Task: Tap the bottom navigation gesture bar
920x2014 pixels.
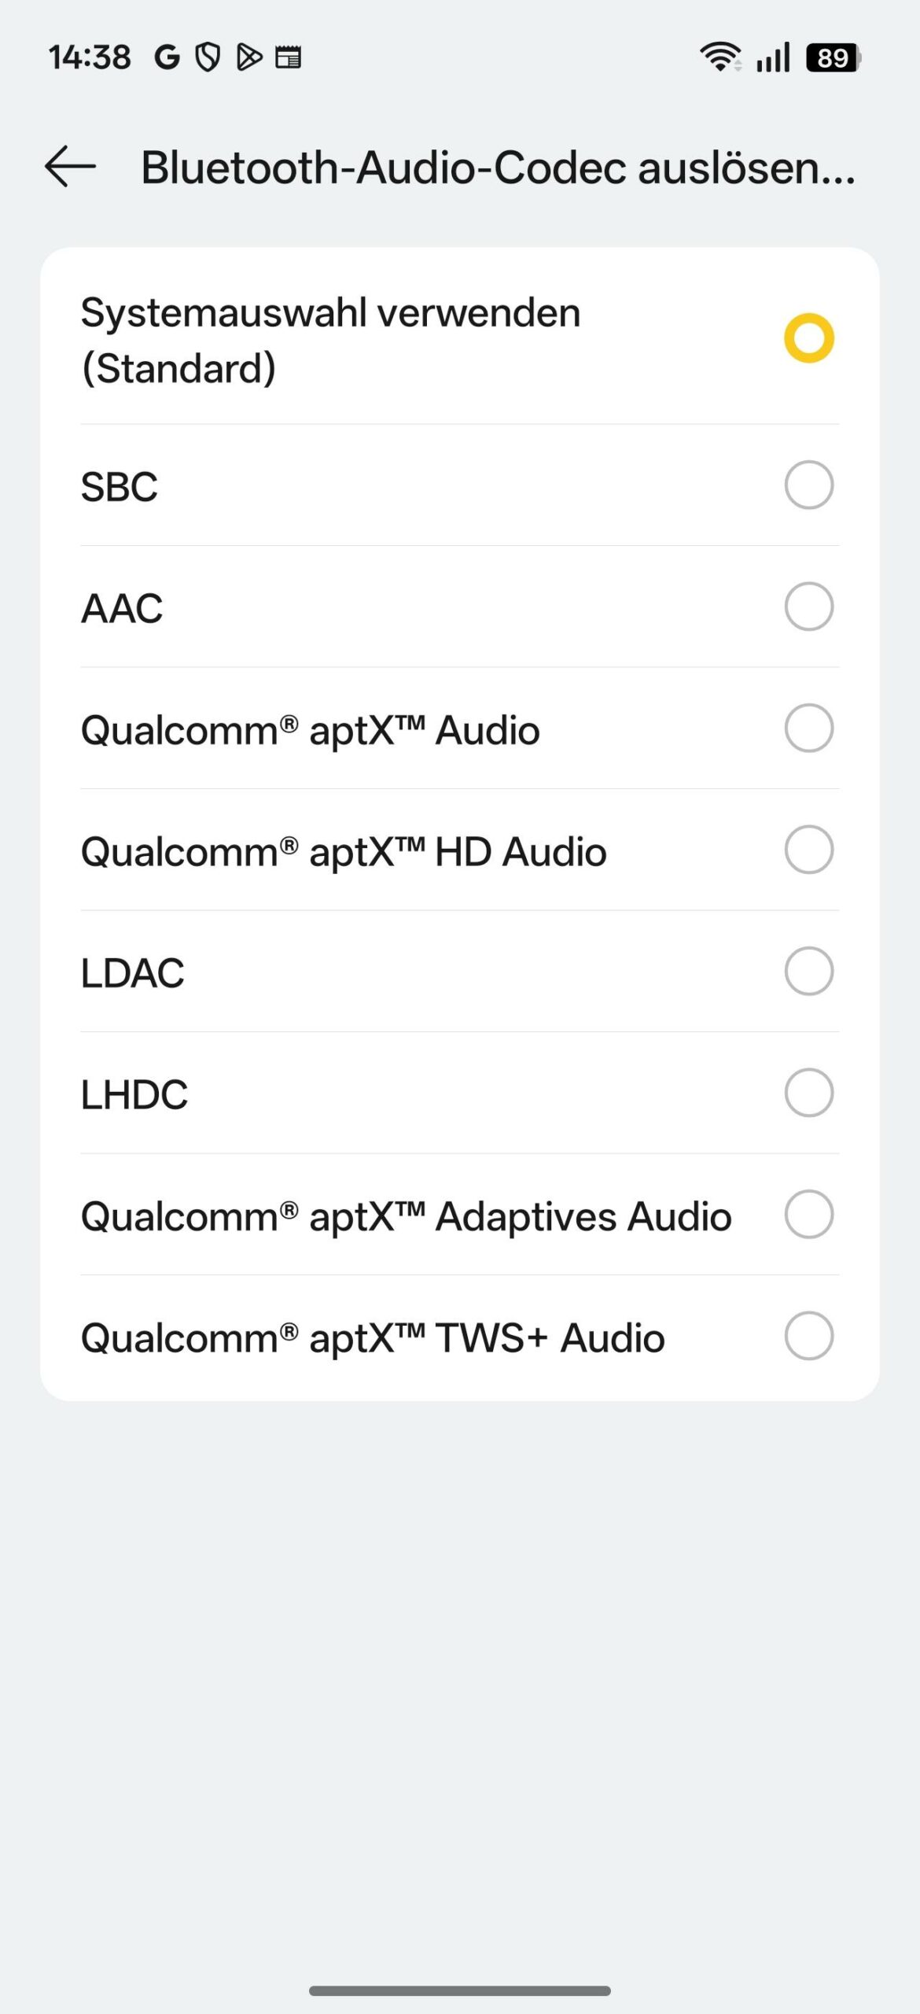Action: coord(459,1990)
